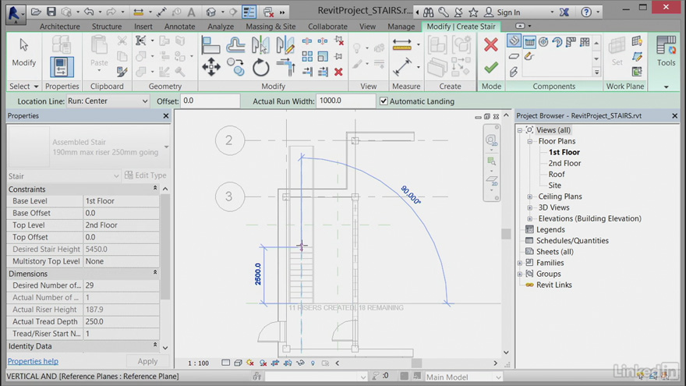Click the Undo arrow in quick access toolbar
This screenshot has width=686, height=386.
coord(89,12)
